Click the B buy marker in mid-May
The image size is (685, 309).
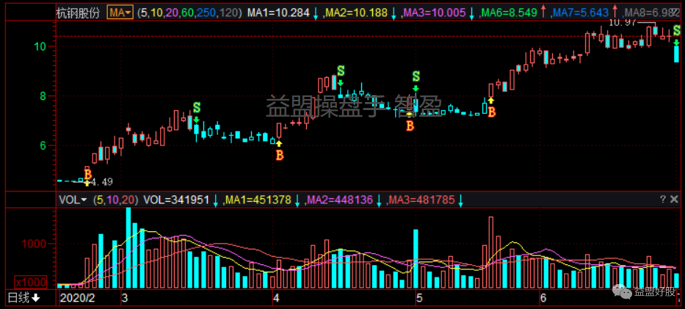[x=491, y=112]
